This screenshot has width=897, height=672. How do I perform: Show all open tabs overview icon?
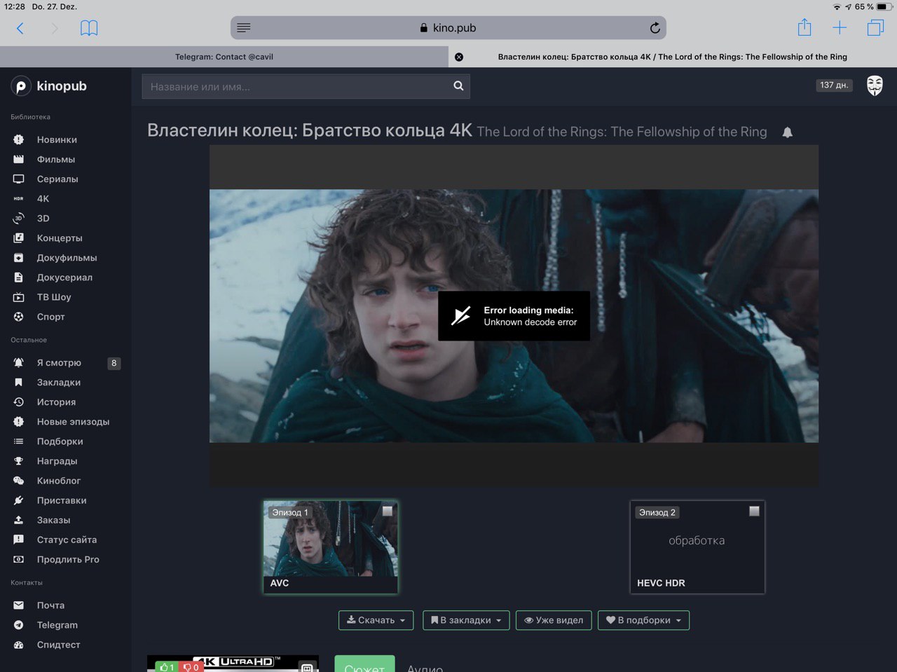875,27
